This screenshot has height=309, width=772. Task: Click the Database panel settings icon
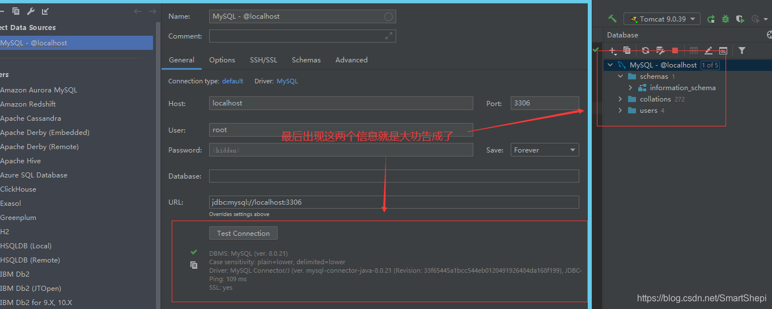click(769, 35)
